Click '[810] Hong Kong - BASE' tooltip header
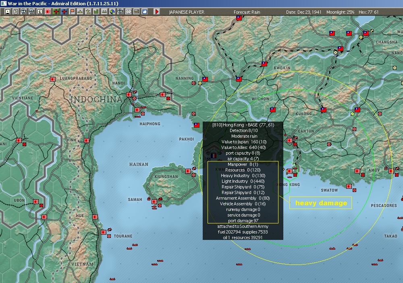The width and height of the screenshot is (403, 283). (x=243, y=125)
